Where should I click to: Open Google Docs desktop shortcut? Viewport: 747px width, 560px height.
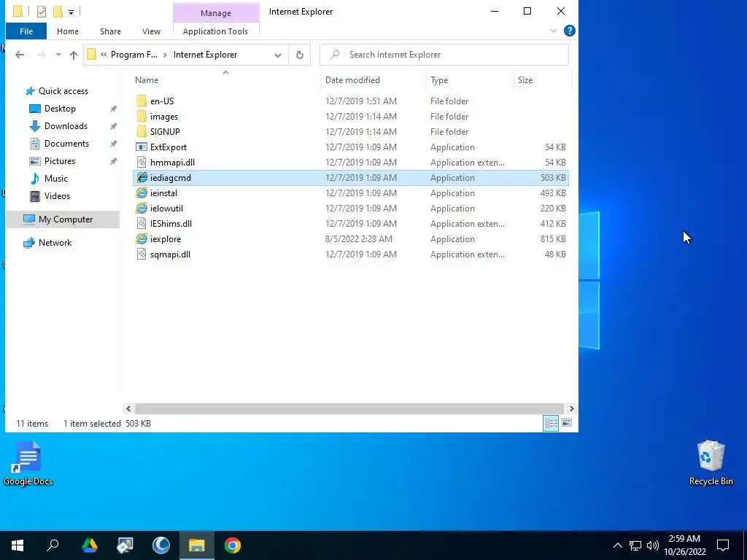[28, 463]
